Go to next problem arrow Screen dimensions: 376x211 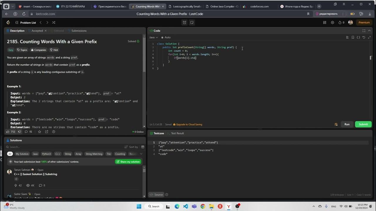tap(47, 23)
